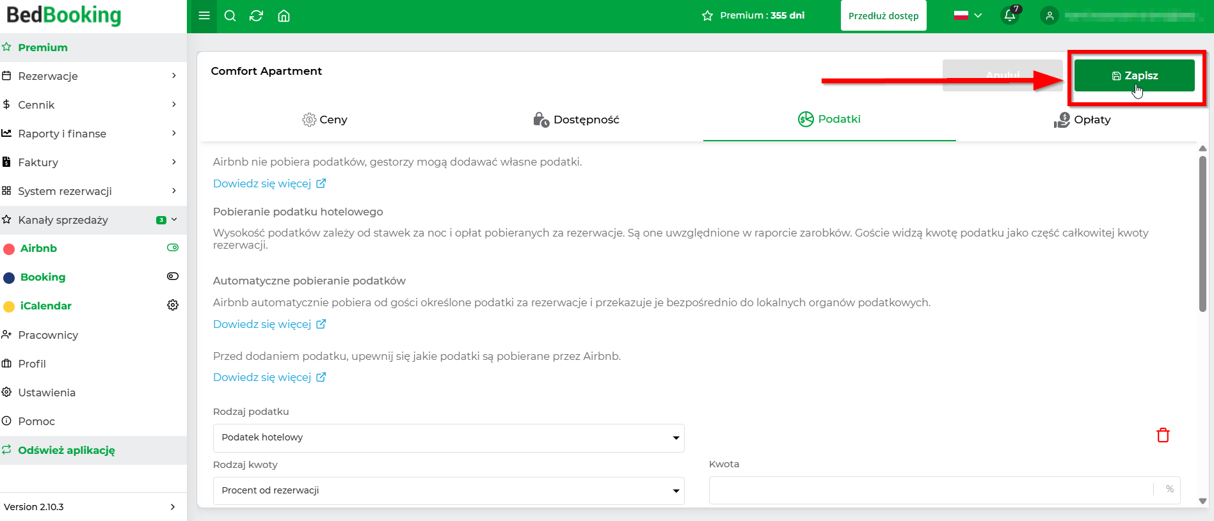Click the search magnifier icon

pyautogui.click(x=230, y=16)
